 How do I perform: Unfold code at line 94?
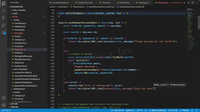pyautogui.click(x=57, y=13)
